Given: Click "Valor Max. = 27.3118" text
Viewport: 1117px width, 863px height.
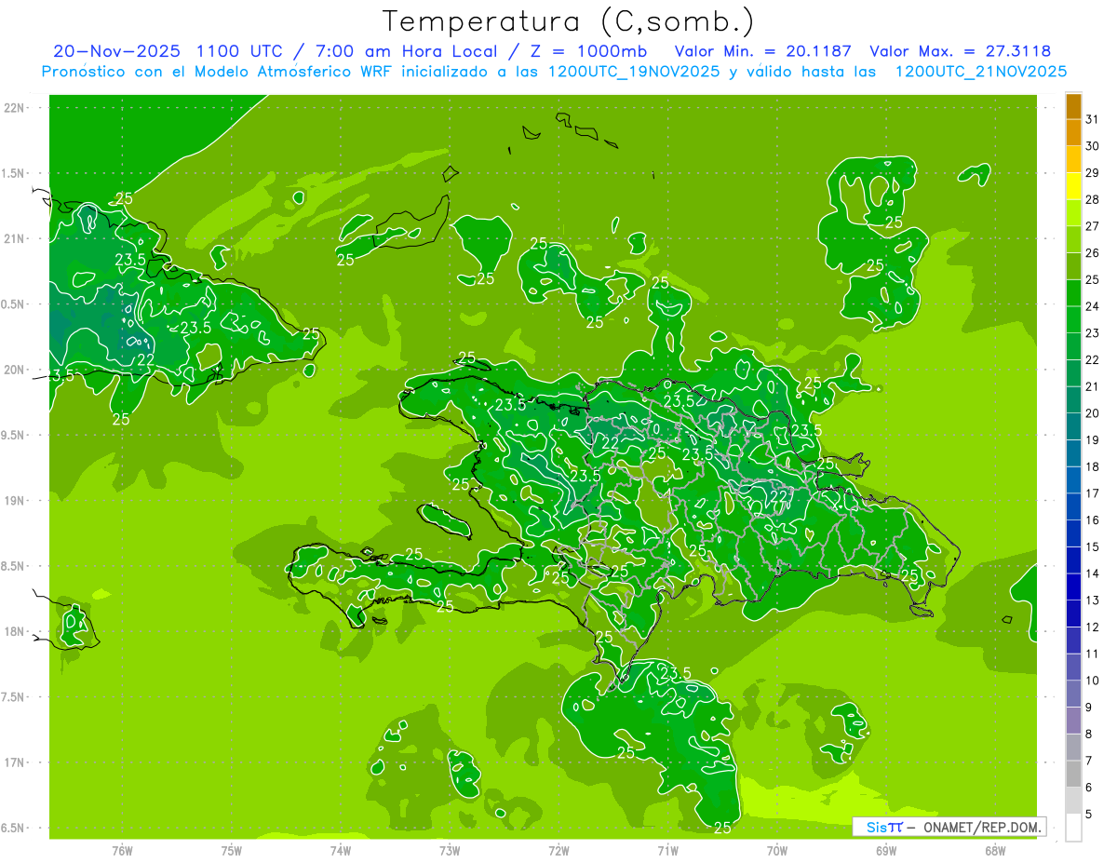Looking at the screenshot, I should click(961, 51).
